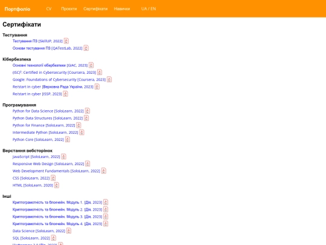
Task: Open link Криптограмотність та блокчейн Модуль 3
Action: point(57,217)
